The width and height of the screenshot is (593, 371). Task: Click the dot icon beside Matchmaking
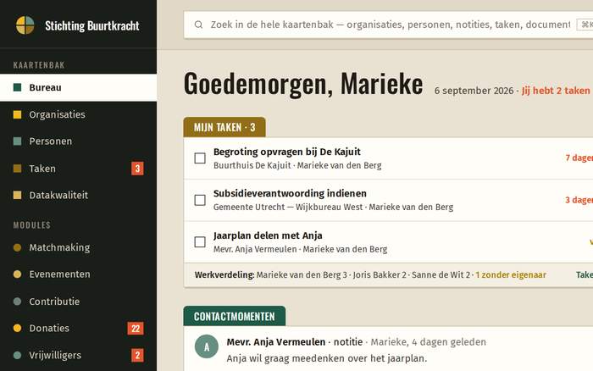coord(18,247)
